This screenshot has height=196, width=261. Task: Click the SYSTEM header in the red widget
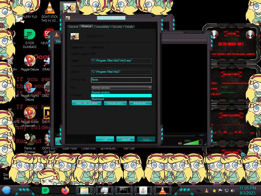point(231,74)
